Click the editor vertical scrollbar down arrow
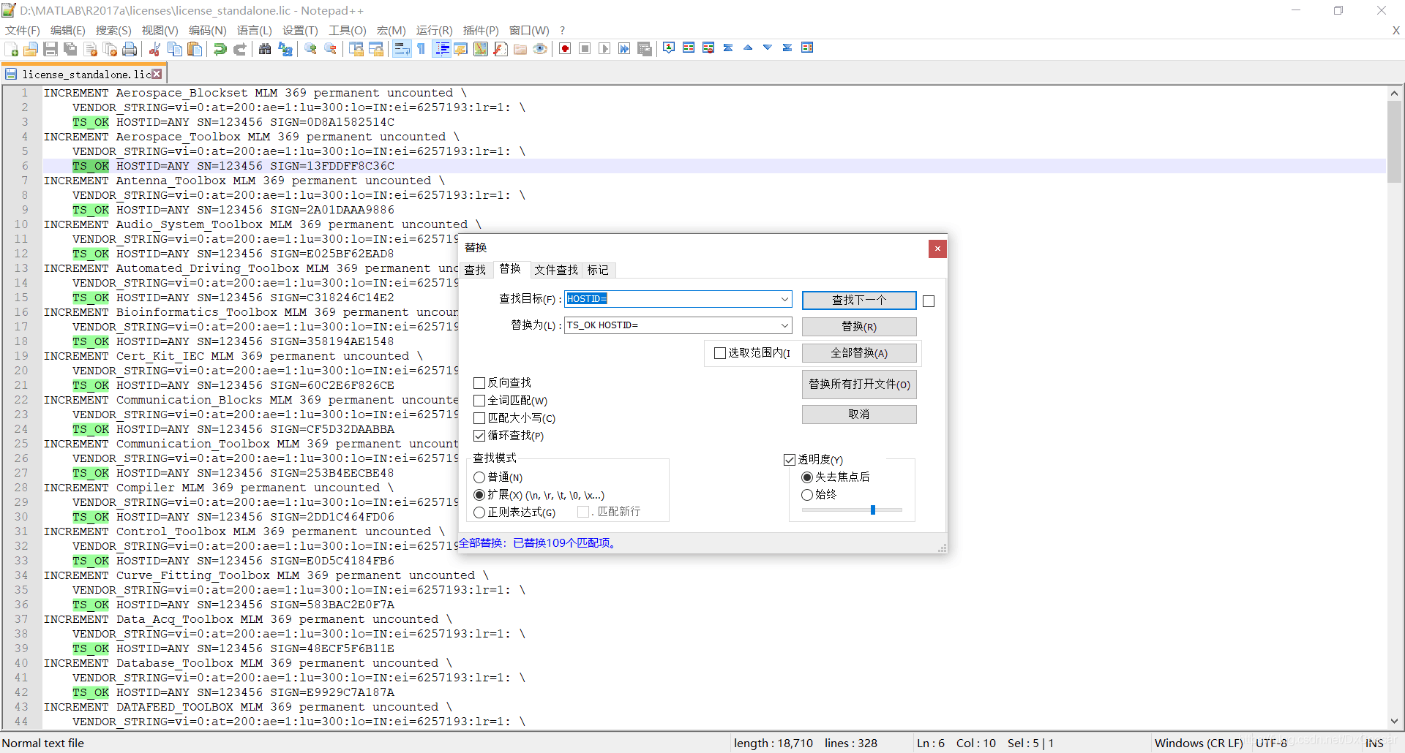The image size is (1405, 753). coord(1394,721)
